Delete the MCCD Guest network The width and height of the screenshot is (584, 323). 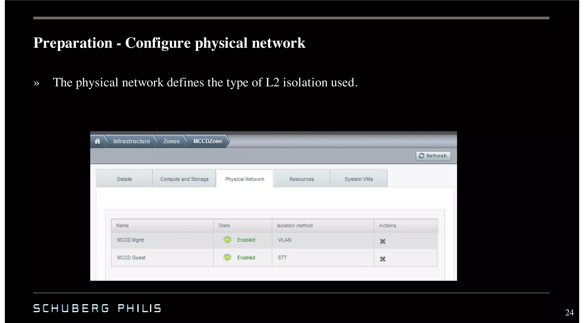(x=383, y=259)
